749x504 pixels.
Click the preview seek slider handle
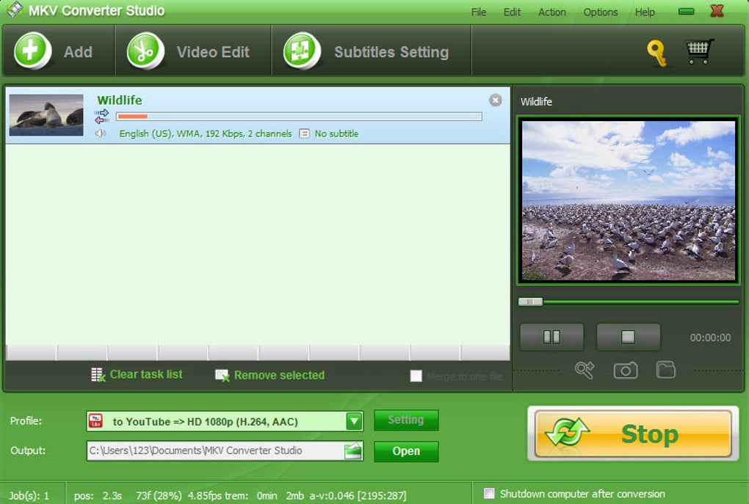[x=531, y=302]
